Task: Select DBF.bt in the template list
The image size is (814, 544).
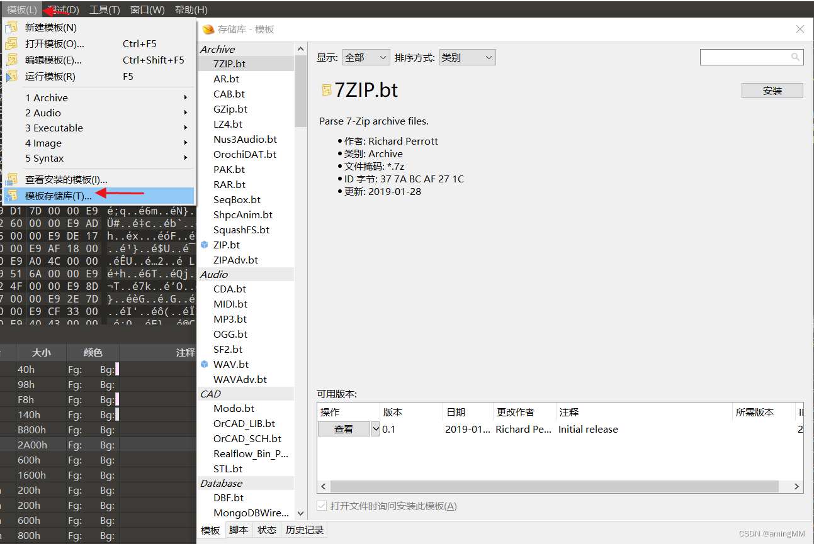Action: click(246, 497)
